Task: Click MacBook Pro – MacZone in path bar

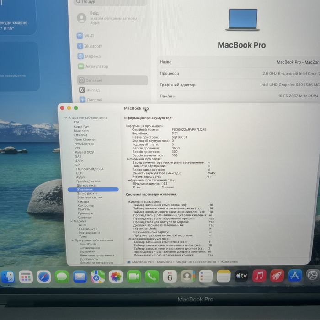Action: (x=152, y=262)
